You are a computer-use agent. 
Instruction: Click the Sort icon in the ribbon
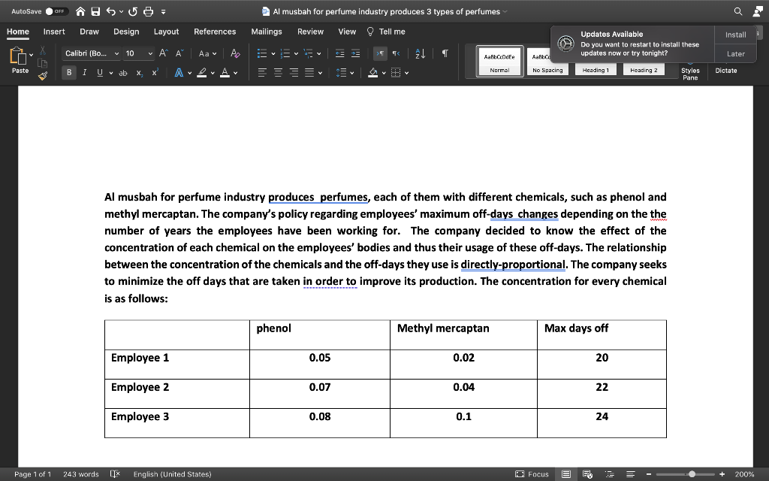[420, 53]
